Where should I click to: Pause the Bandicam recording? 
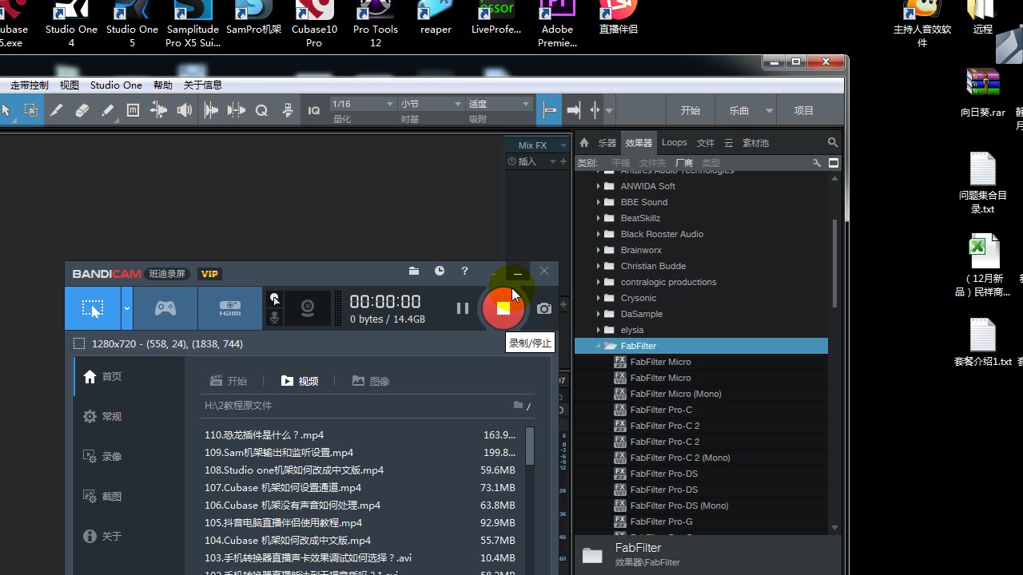click(463, 308)
